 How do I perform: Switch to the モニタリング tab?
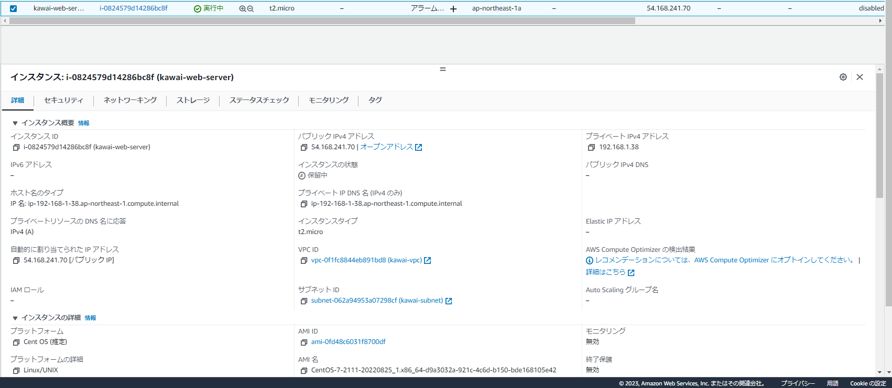coord(329,101)
